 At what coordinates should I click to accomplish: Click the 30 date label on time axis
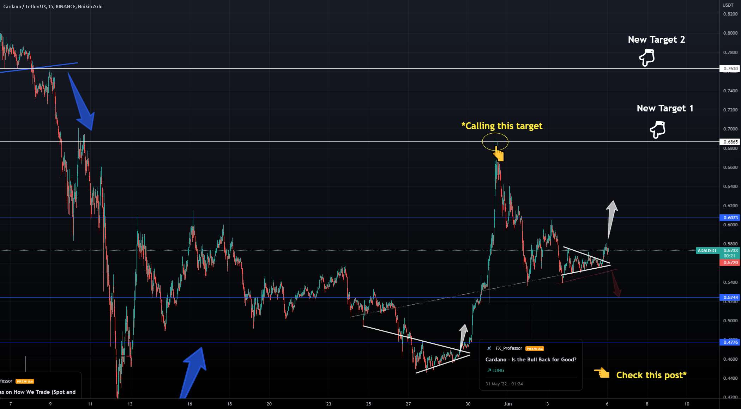tap(468, 404)
